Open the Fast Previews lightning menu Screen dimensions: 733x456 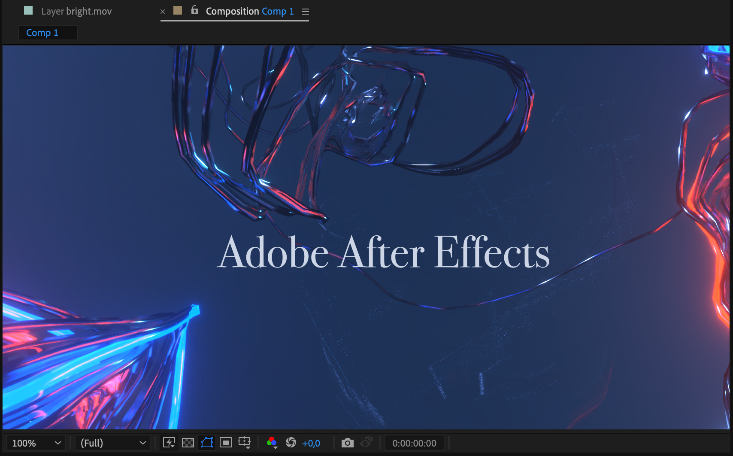169,443
